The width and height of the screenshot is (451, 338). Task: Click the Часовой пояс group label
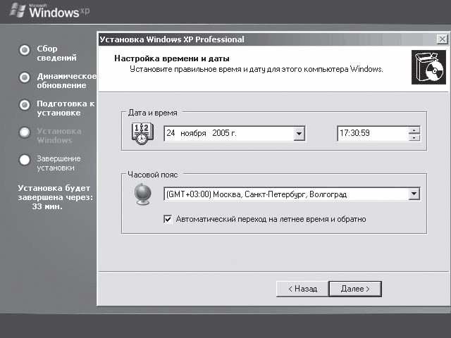[x=153, y=175]
